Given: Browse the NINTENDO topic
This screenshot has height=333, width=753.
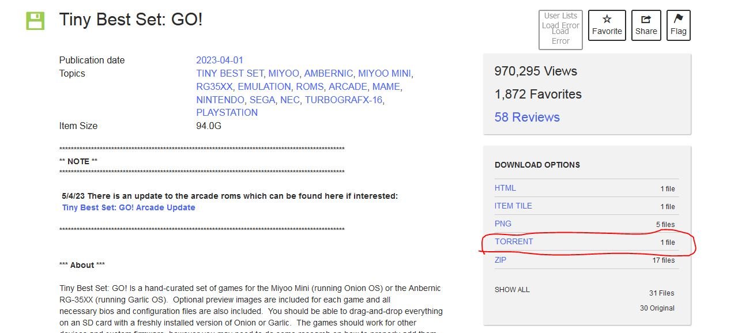Looking at the screenshot, I should tap(220, 100).
